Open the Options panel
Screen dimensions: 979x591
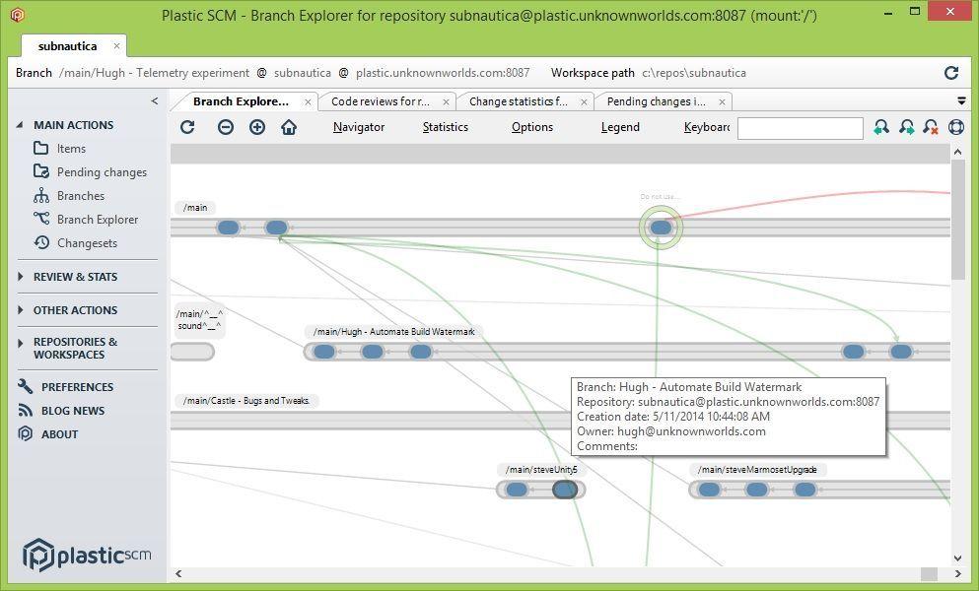pyautogui.click(x=532, y=127)
